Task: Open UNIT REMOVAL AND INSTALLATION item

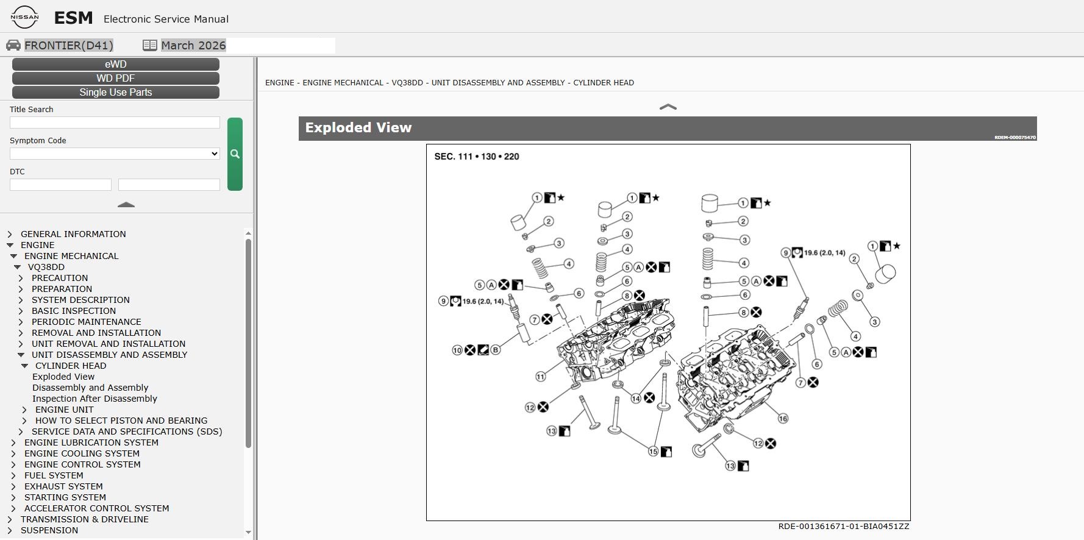Action: [109, 344]
